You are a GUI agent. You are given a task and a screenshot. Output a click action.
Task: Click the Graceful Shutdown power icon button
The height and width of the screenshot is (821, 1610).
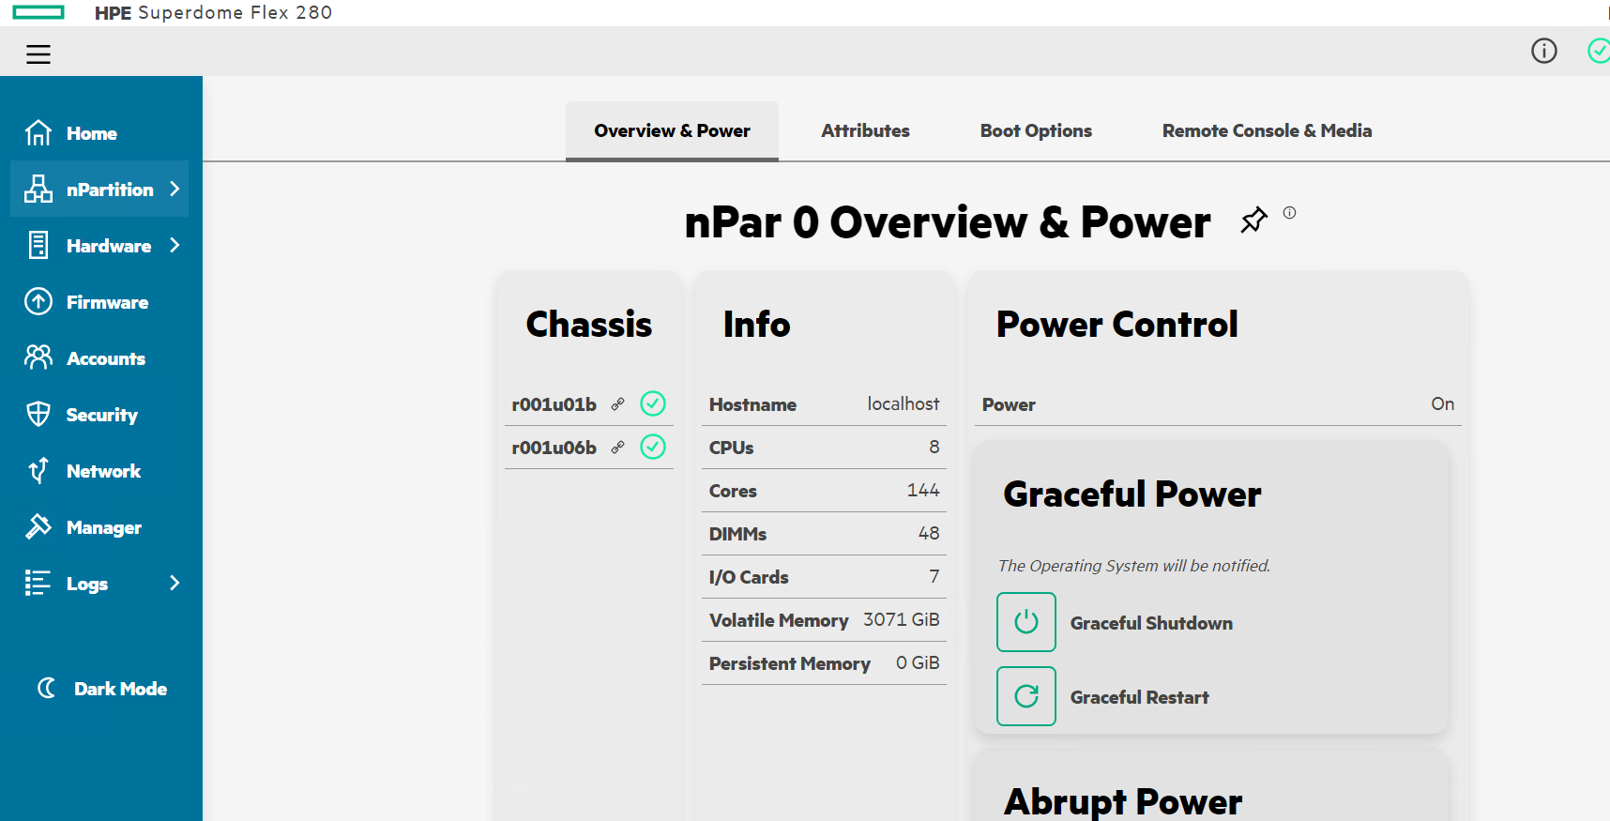point(1026,622)
